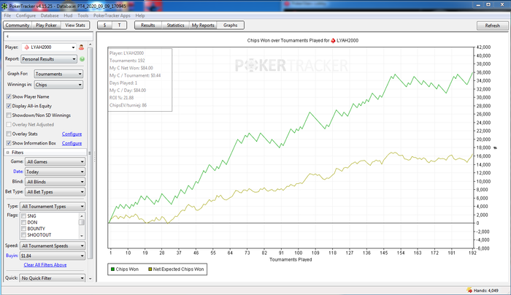Image resolution: width=511 pixels, height=295 pixels.
Task: Open the Blind filter All Blinds dropdown
Action: [x=55, y=182]
